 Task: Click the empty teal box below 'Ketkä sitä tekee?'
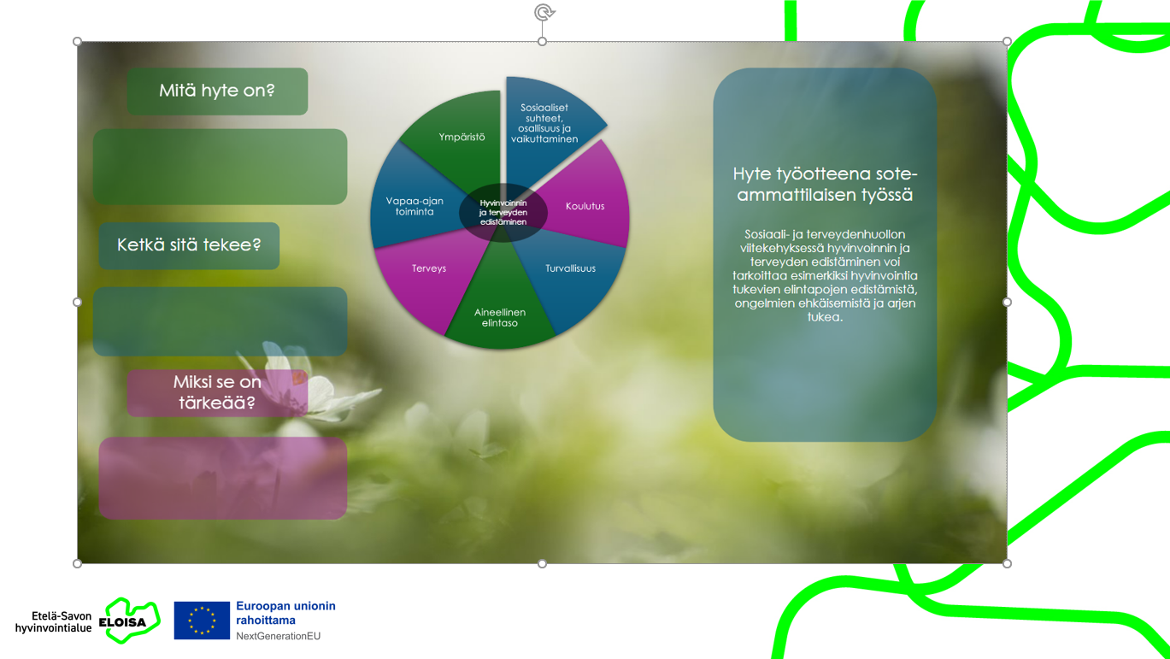pos(220,321)
